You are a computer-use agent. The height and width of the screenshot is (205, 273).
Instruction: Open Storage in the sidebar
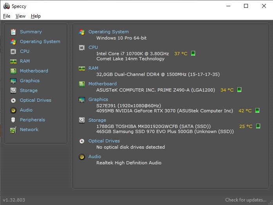(x=29, y=90)
